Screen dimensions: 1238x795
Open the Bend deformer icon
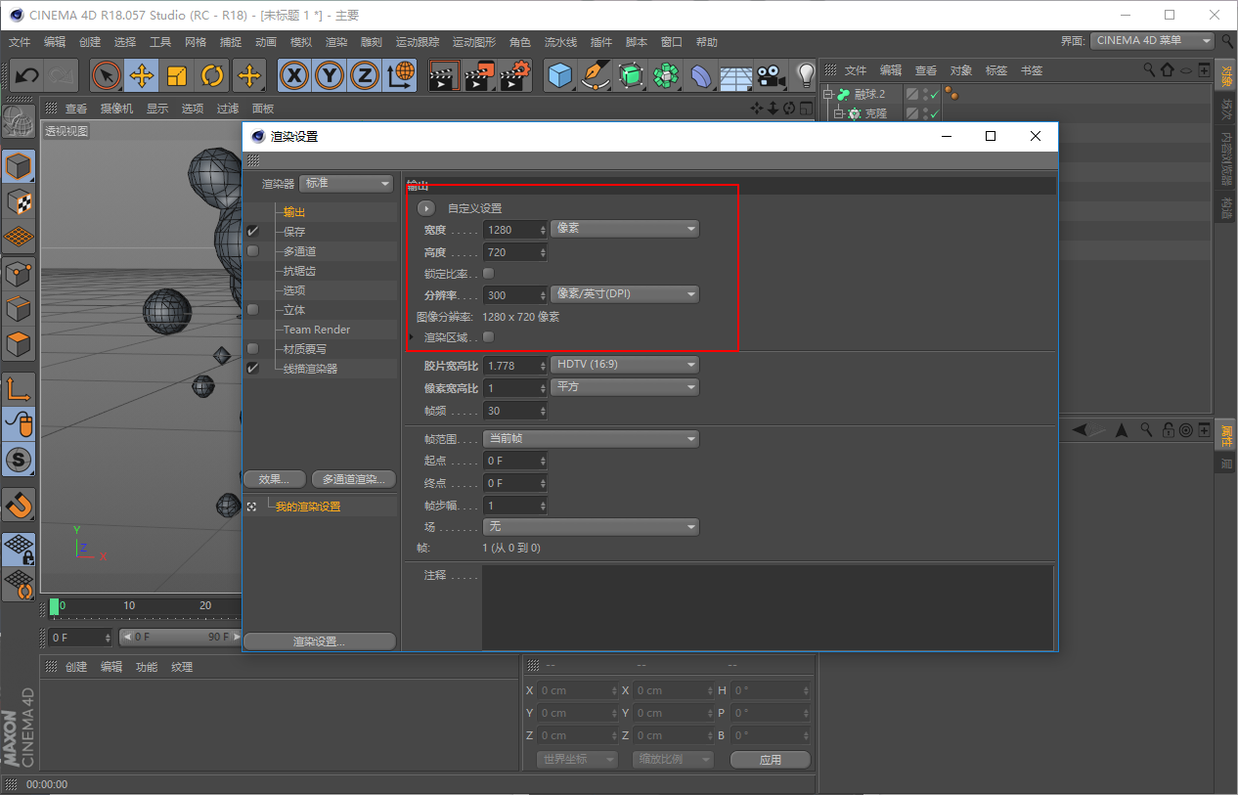click(x=701, y=75)
